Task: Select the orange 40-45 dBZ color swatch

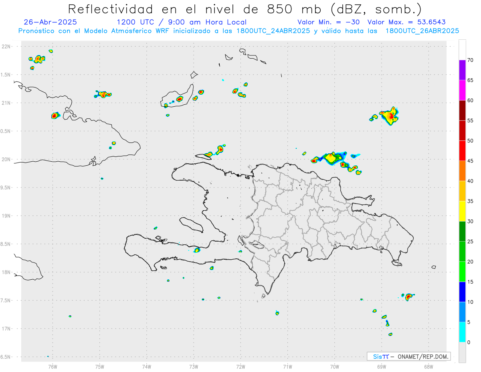Action: (462, 171)
